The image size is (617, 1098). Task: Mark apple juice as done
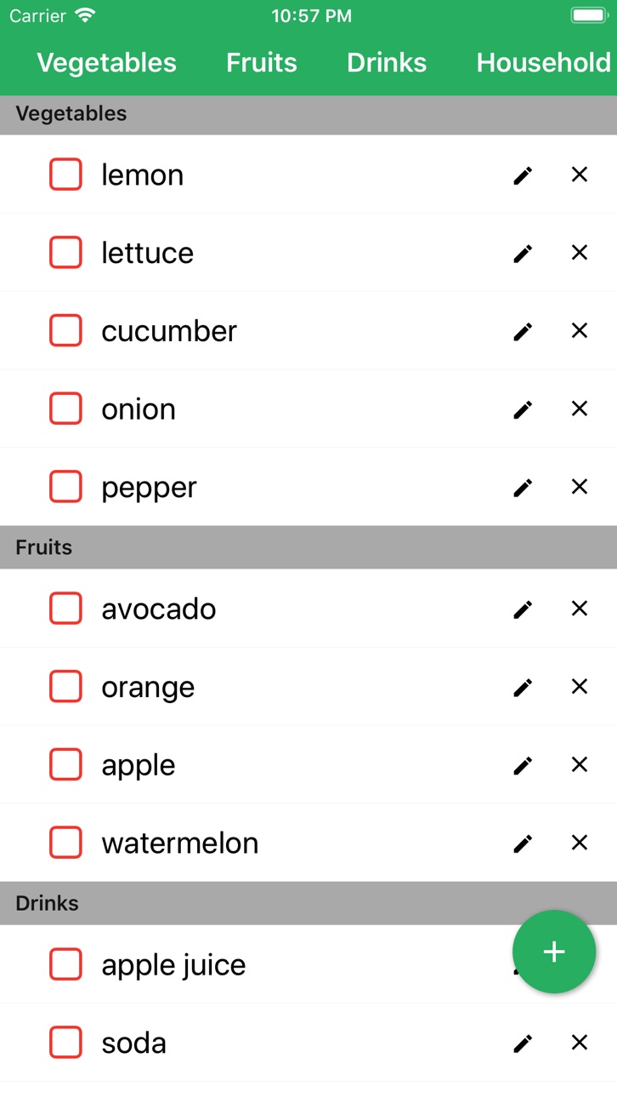coord(65,964)
